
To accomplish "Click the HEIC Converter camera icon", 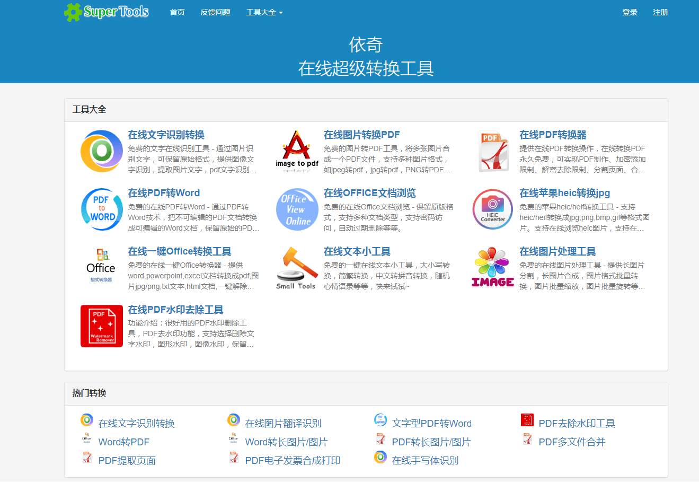I will pyautogui.click(x=492, y=209).
